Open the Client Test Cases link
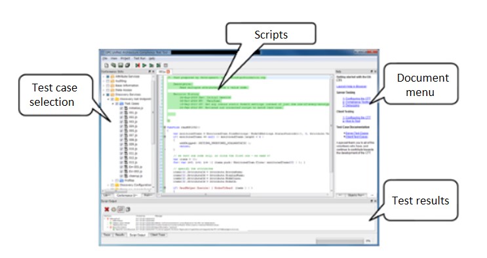Screen dimensions: 487x258 pyautogui.click(x=357, y=137)
